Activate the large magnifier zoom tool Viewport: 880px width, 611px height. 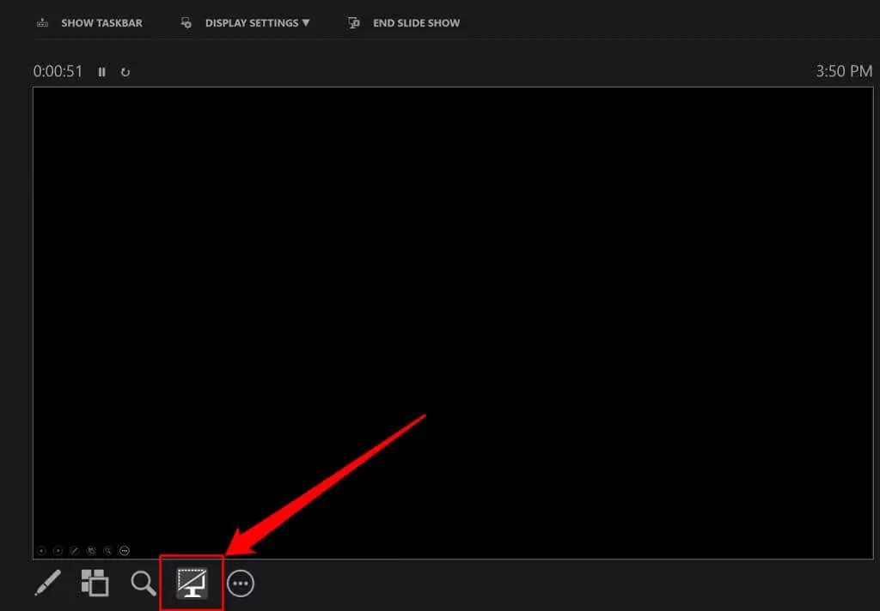coord(144,583)
